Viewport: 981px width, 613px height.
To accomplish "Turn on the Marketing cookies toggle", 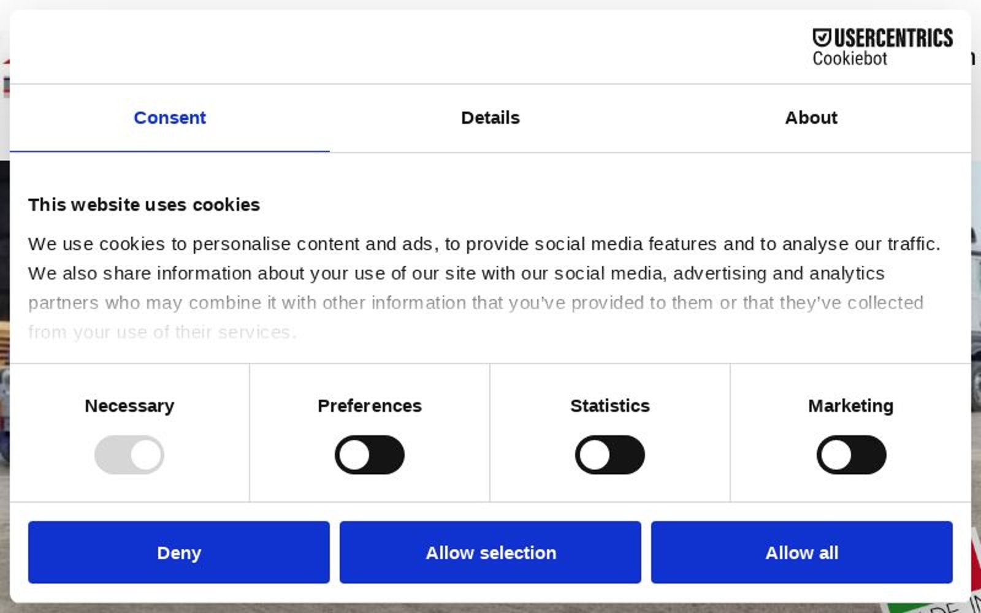I will (850, 455).
